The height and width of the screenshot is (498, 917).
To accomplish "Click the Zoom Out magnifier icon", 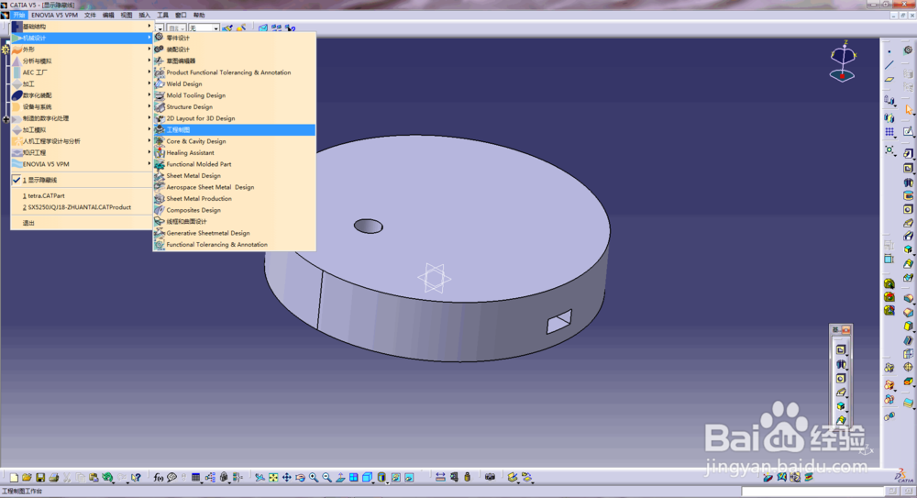I will point(327,478).
